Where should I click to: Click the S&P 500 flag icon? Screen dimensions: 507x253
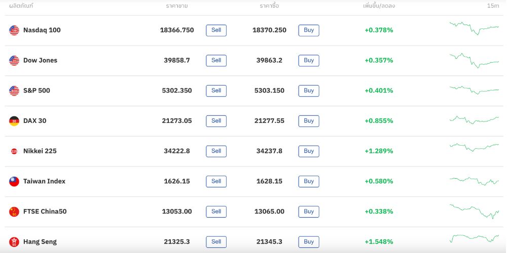tap(14, 91)
